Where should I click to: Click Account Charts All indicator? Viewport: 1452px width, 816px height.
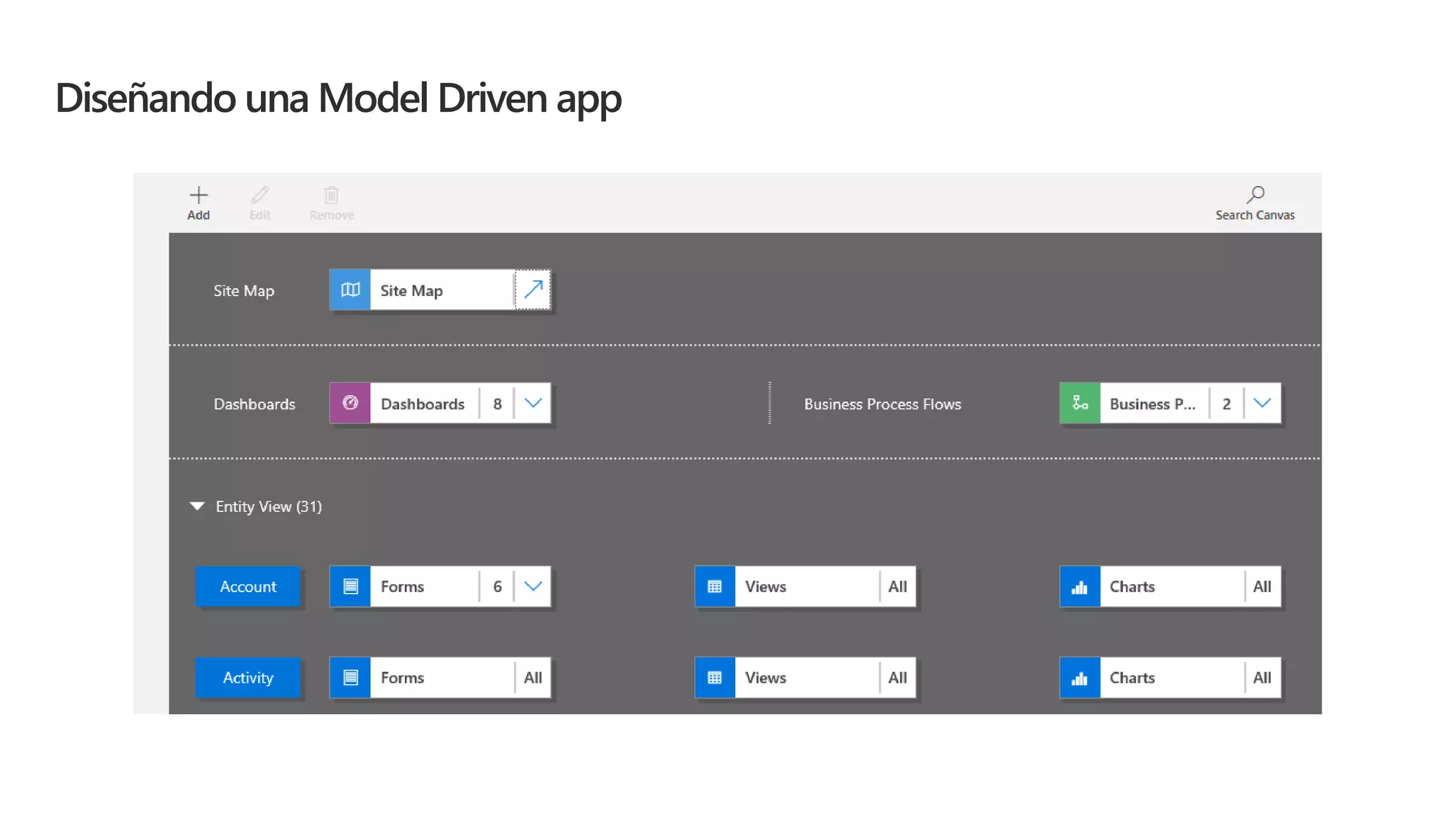pyautogui.click(x=1262, y=586)
